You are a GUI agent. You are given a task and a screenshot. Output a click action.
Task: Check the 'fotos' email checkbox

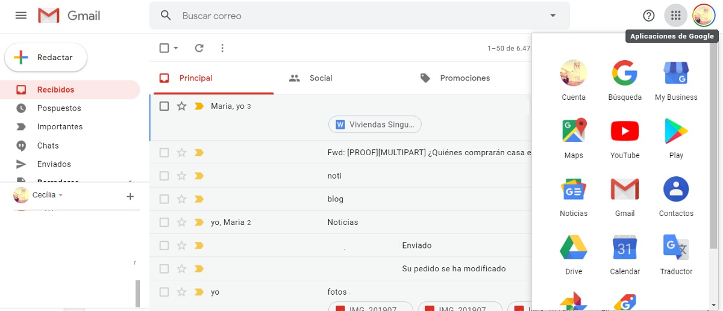(x=164, y=292)
